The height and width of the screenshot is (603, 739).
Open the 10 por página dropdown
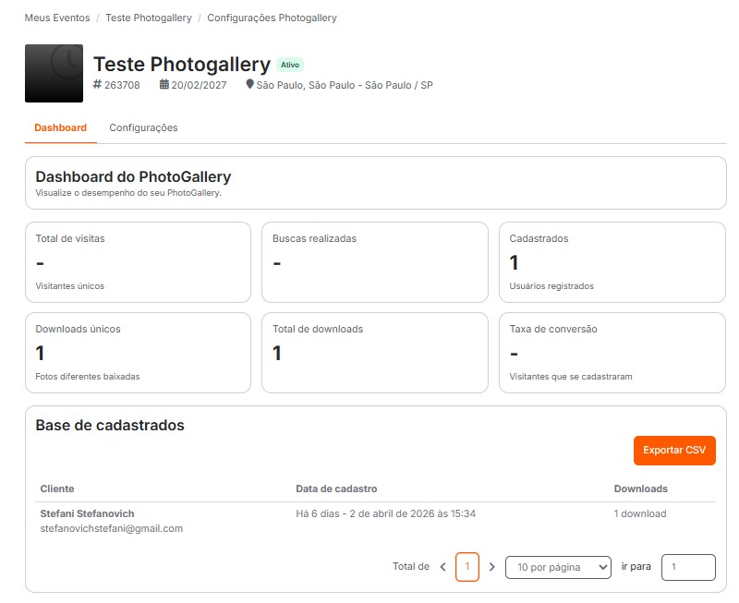pyautogui.click(x=558, y=567)
